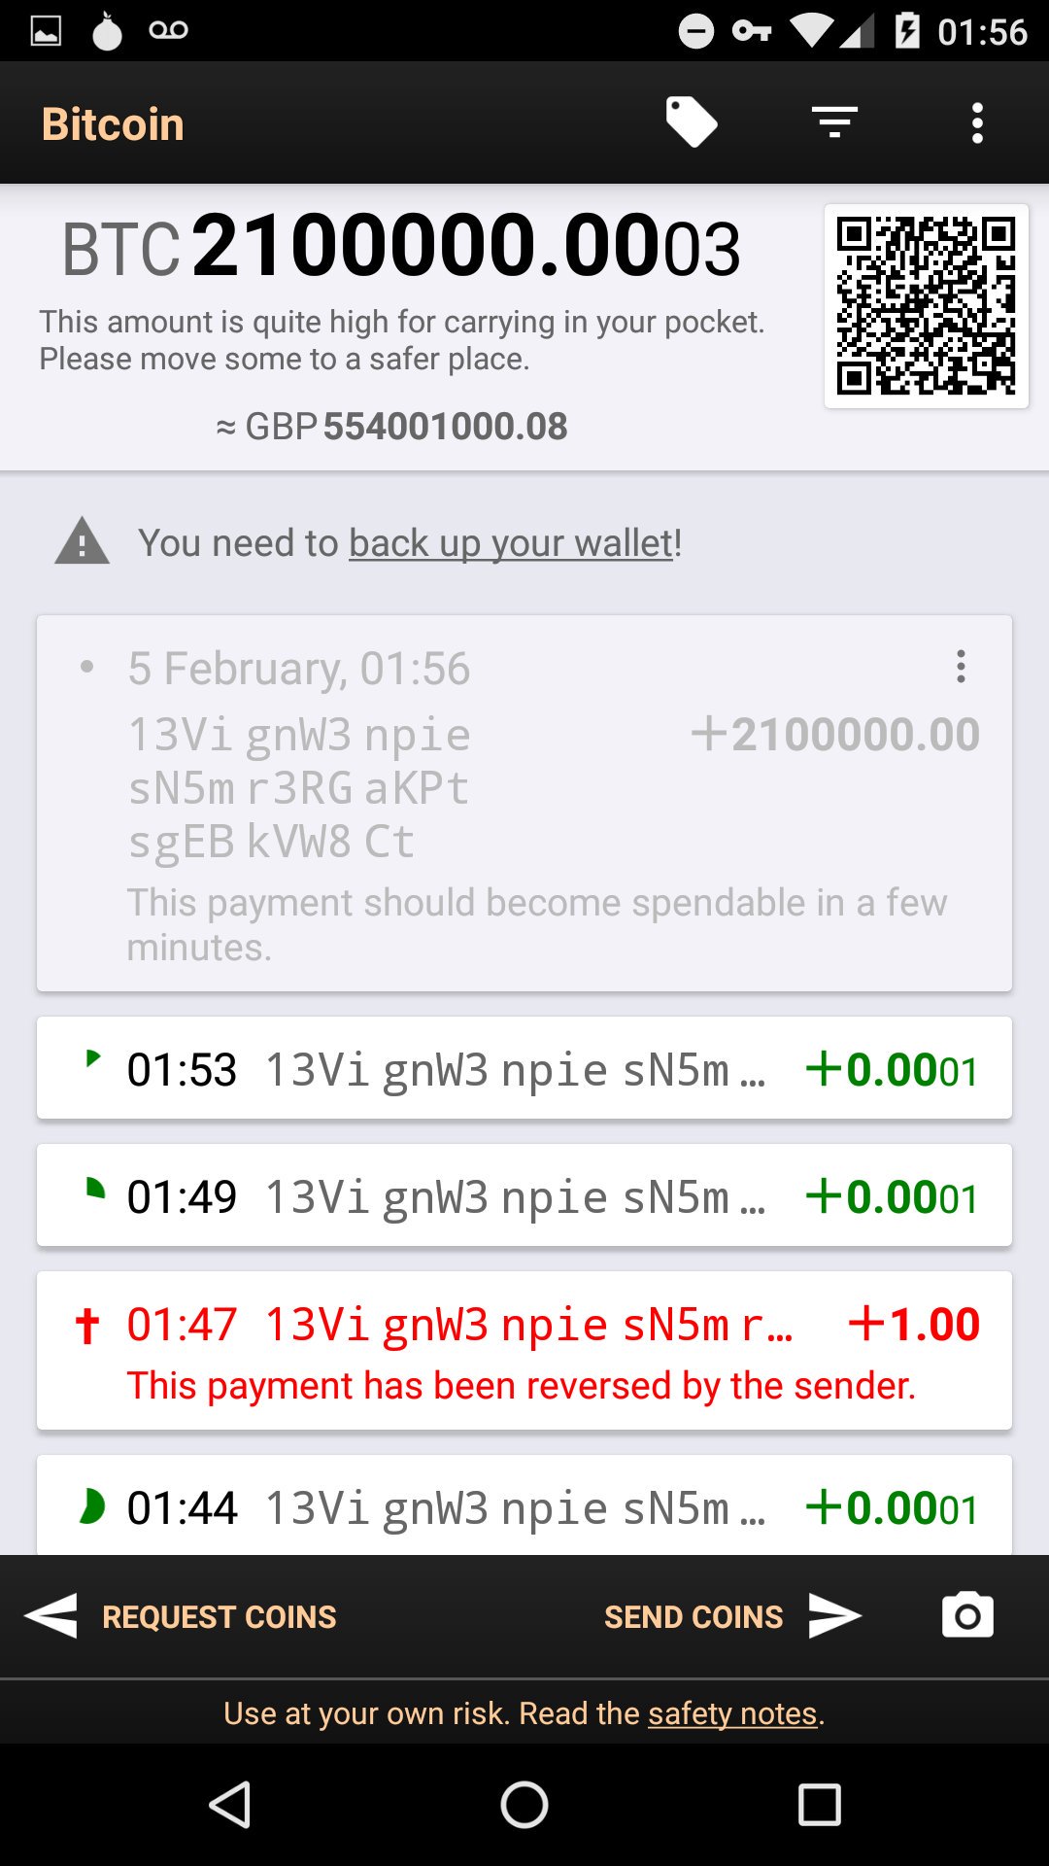Expand the 01:53 transaction row
Image resolution: width=1049 pixels, height=1866 pixels.
tap(524, 1069)
